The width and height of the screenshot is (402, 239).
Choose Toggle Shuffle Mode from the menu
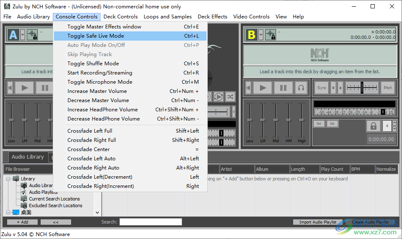[93, 64]
